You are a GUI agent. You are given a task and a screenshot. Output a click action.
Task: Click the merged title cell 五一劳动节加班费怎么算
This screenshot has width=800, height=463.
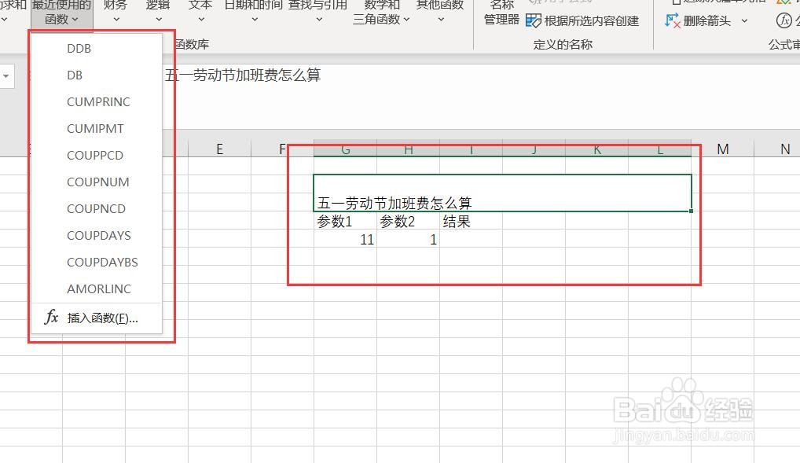(502, 193)
